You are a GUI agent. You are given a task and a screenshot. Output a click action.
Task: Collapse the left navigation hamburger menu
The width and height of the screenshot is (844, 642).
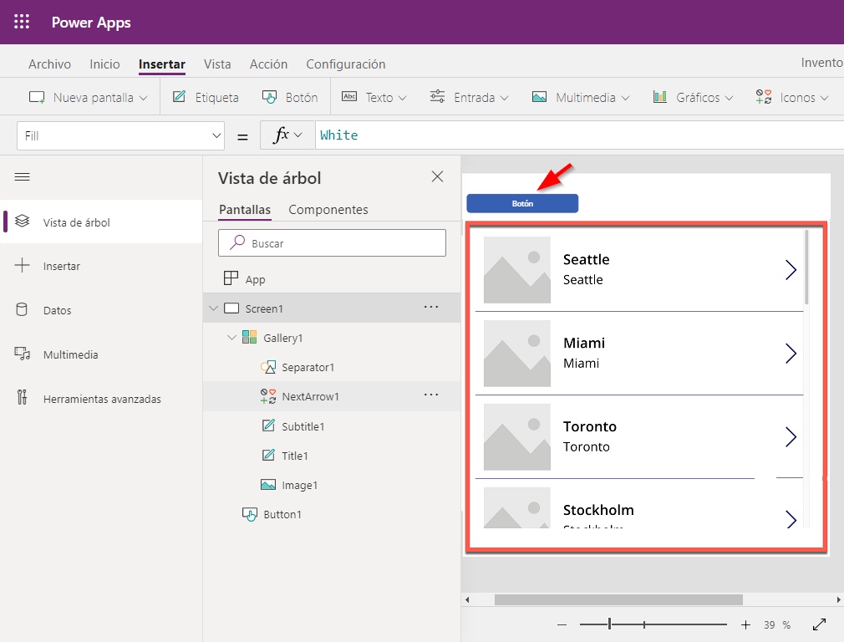22,177
